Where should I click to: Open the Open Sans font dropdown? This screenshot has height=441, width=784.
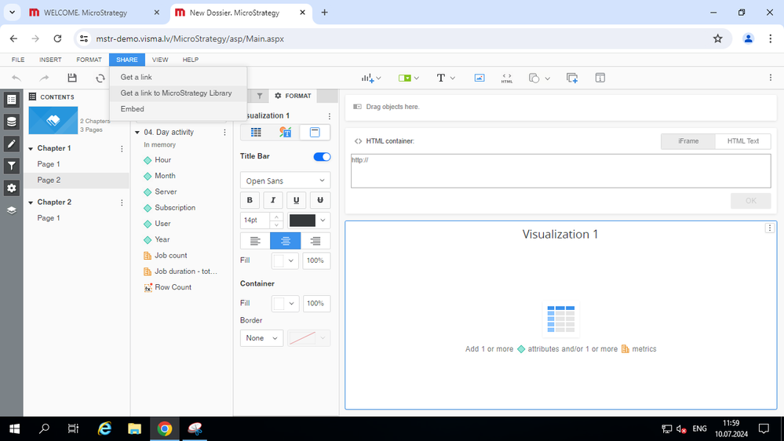[x=285, y=180]
